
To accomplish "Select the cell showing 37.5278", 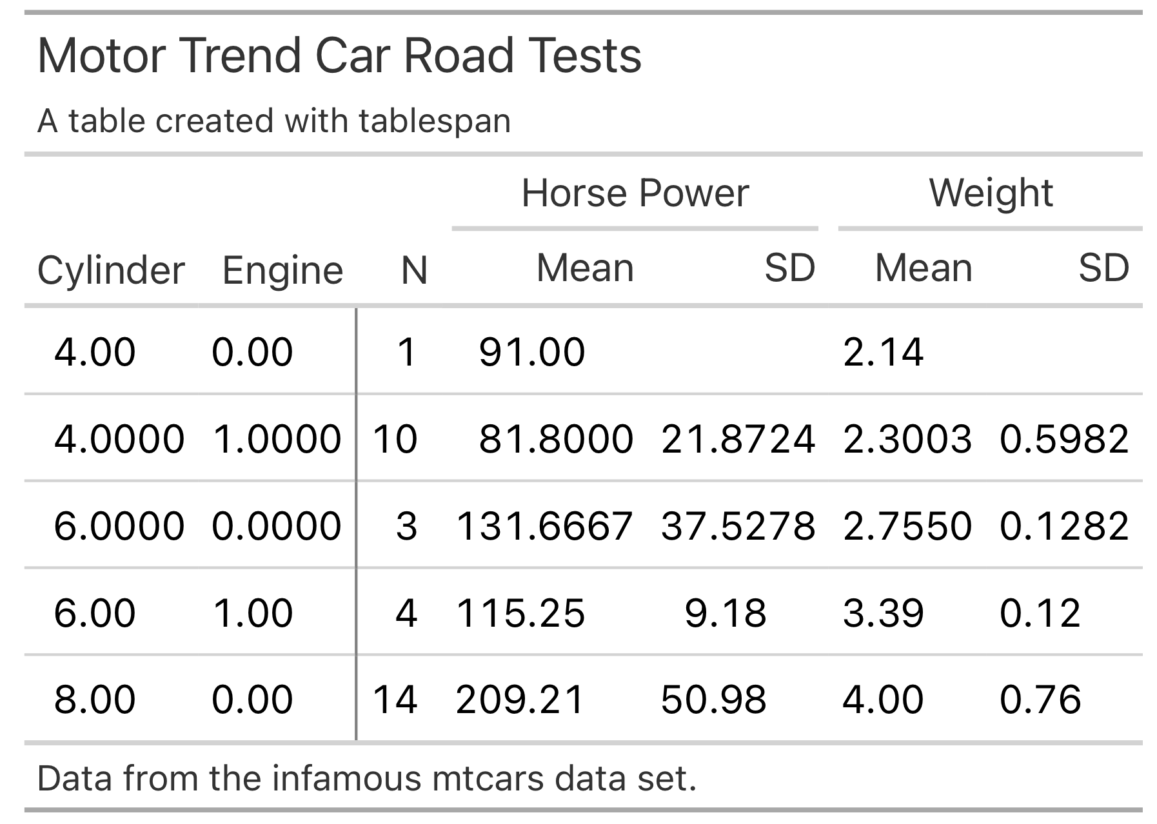I will [738, 525].
